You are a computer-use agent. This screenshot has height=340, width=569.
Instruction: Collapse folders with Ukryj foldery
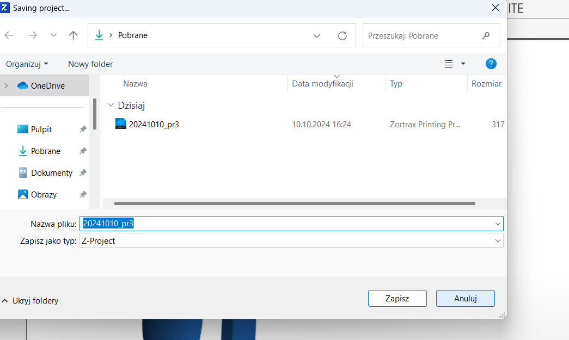click(x=30, y=300)
